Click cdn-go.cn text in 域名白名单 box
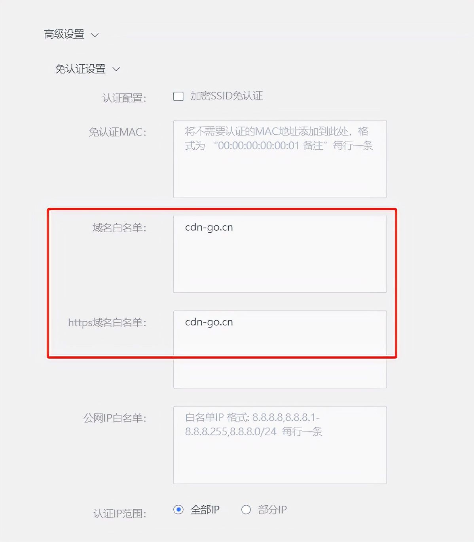Image resolution: width=474 pixels, height=542 pixels. pos(209,228)
